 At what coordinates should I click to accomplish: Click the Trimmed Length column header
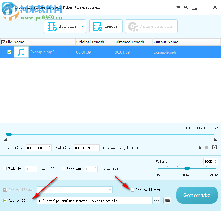point(133,42)
